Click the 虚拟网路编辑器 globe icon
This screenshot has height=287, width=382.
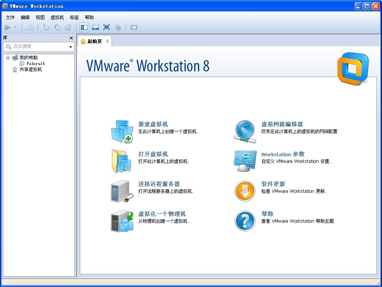click(245, 131)
